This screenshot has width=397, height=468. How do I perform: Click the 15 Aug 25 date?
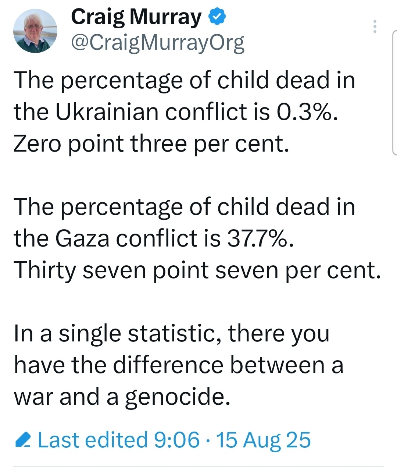pyautogui.click(x=263, y=440)
